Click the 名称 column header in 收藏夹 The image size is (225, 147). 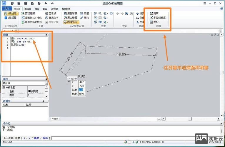pyautogui.click(x=14, y=105)
